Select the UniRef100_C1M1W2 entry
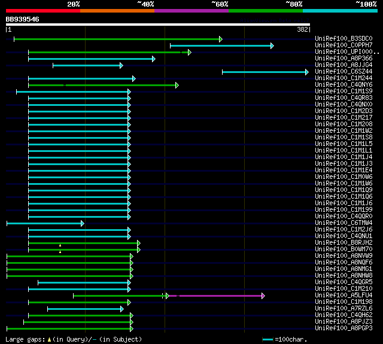The width and height of the screenshot is (383, 344). pyautogui.click(x=344, y=131)
